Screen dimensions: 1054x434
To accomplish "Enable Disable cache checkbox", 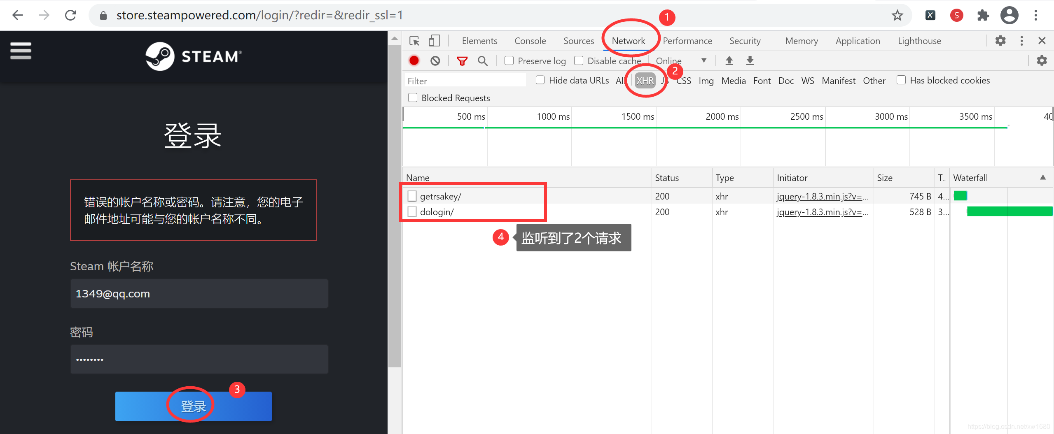I will tap(579, 60).
